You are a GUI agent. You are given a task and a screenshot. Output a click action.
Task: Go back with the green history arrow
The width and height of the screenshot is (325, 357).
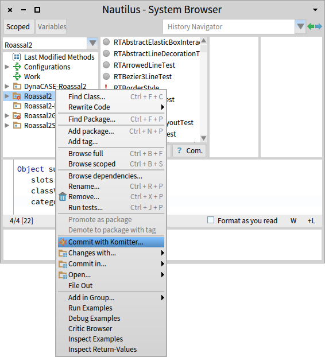[x=311, y=26]
